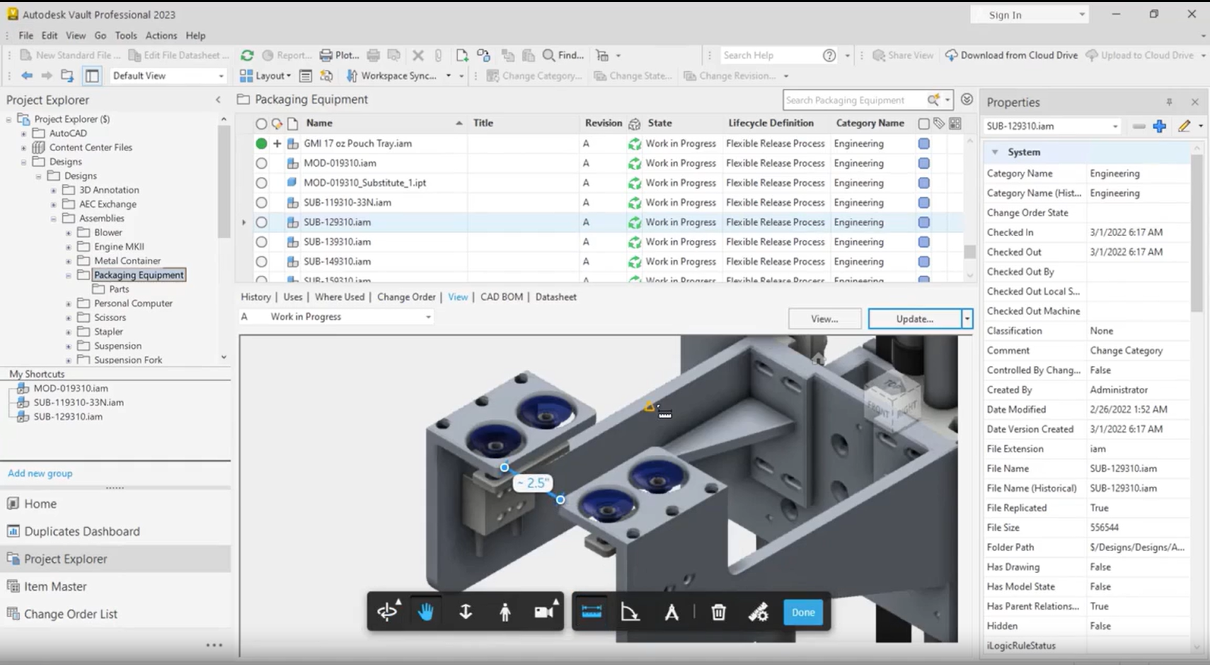Viewport: 1210px width, 665px height.
Task: Open the camera interactions tool
Action: [544, 612]
